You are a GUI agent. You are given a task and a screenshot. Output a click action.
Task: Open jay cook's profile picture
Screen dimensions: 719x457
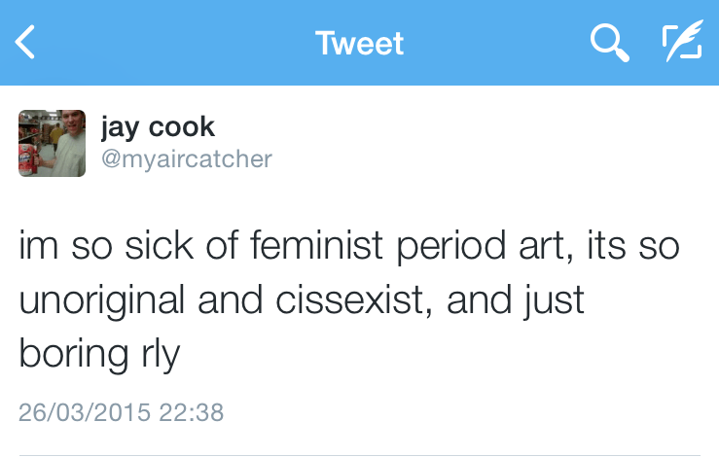[x=53, y=143]
